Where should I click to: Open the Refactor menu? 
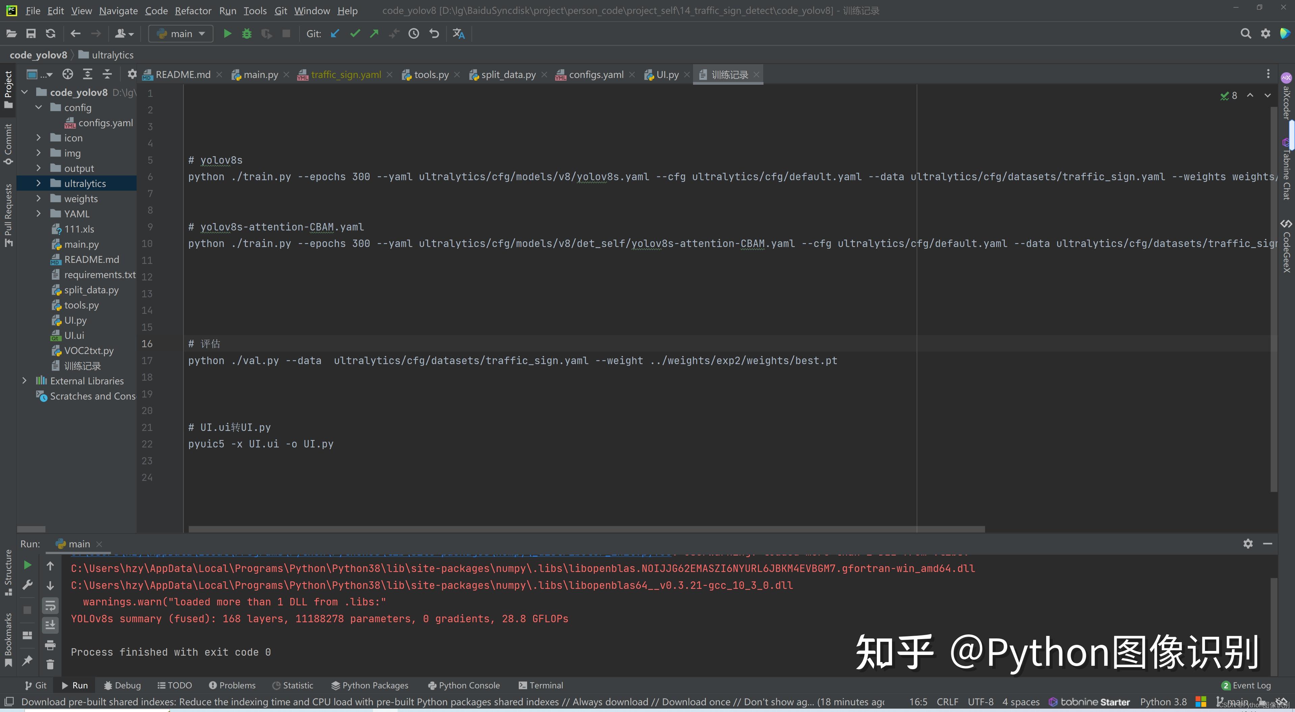[193, 10]
